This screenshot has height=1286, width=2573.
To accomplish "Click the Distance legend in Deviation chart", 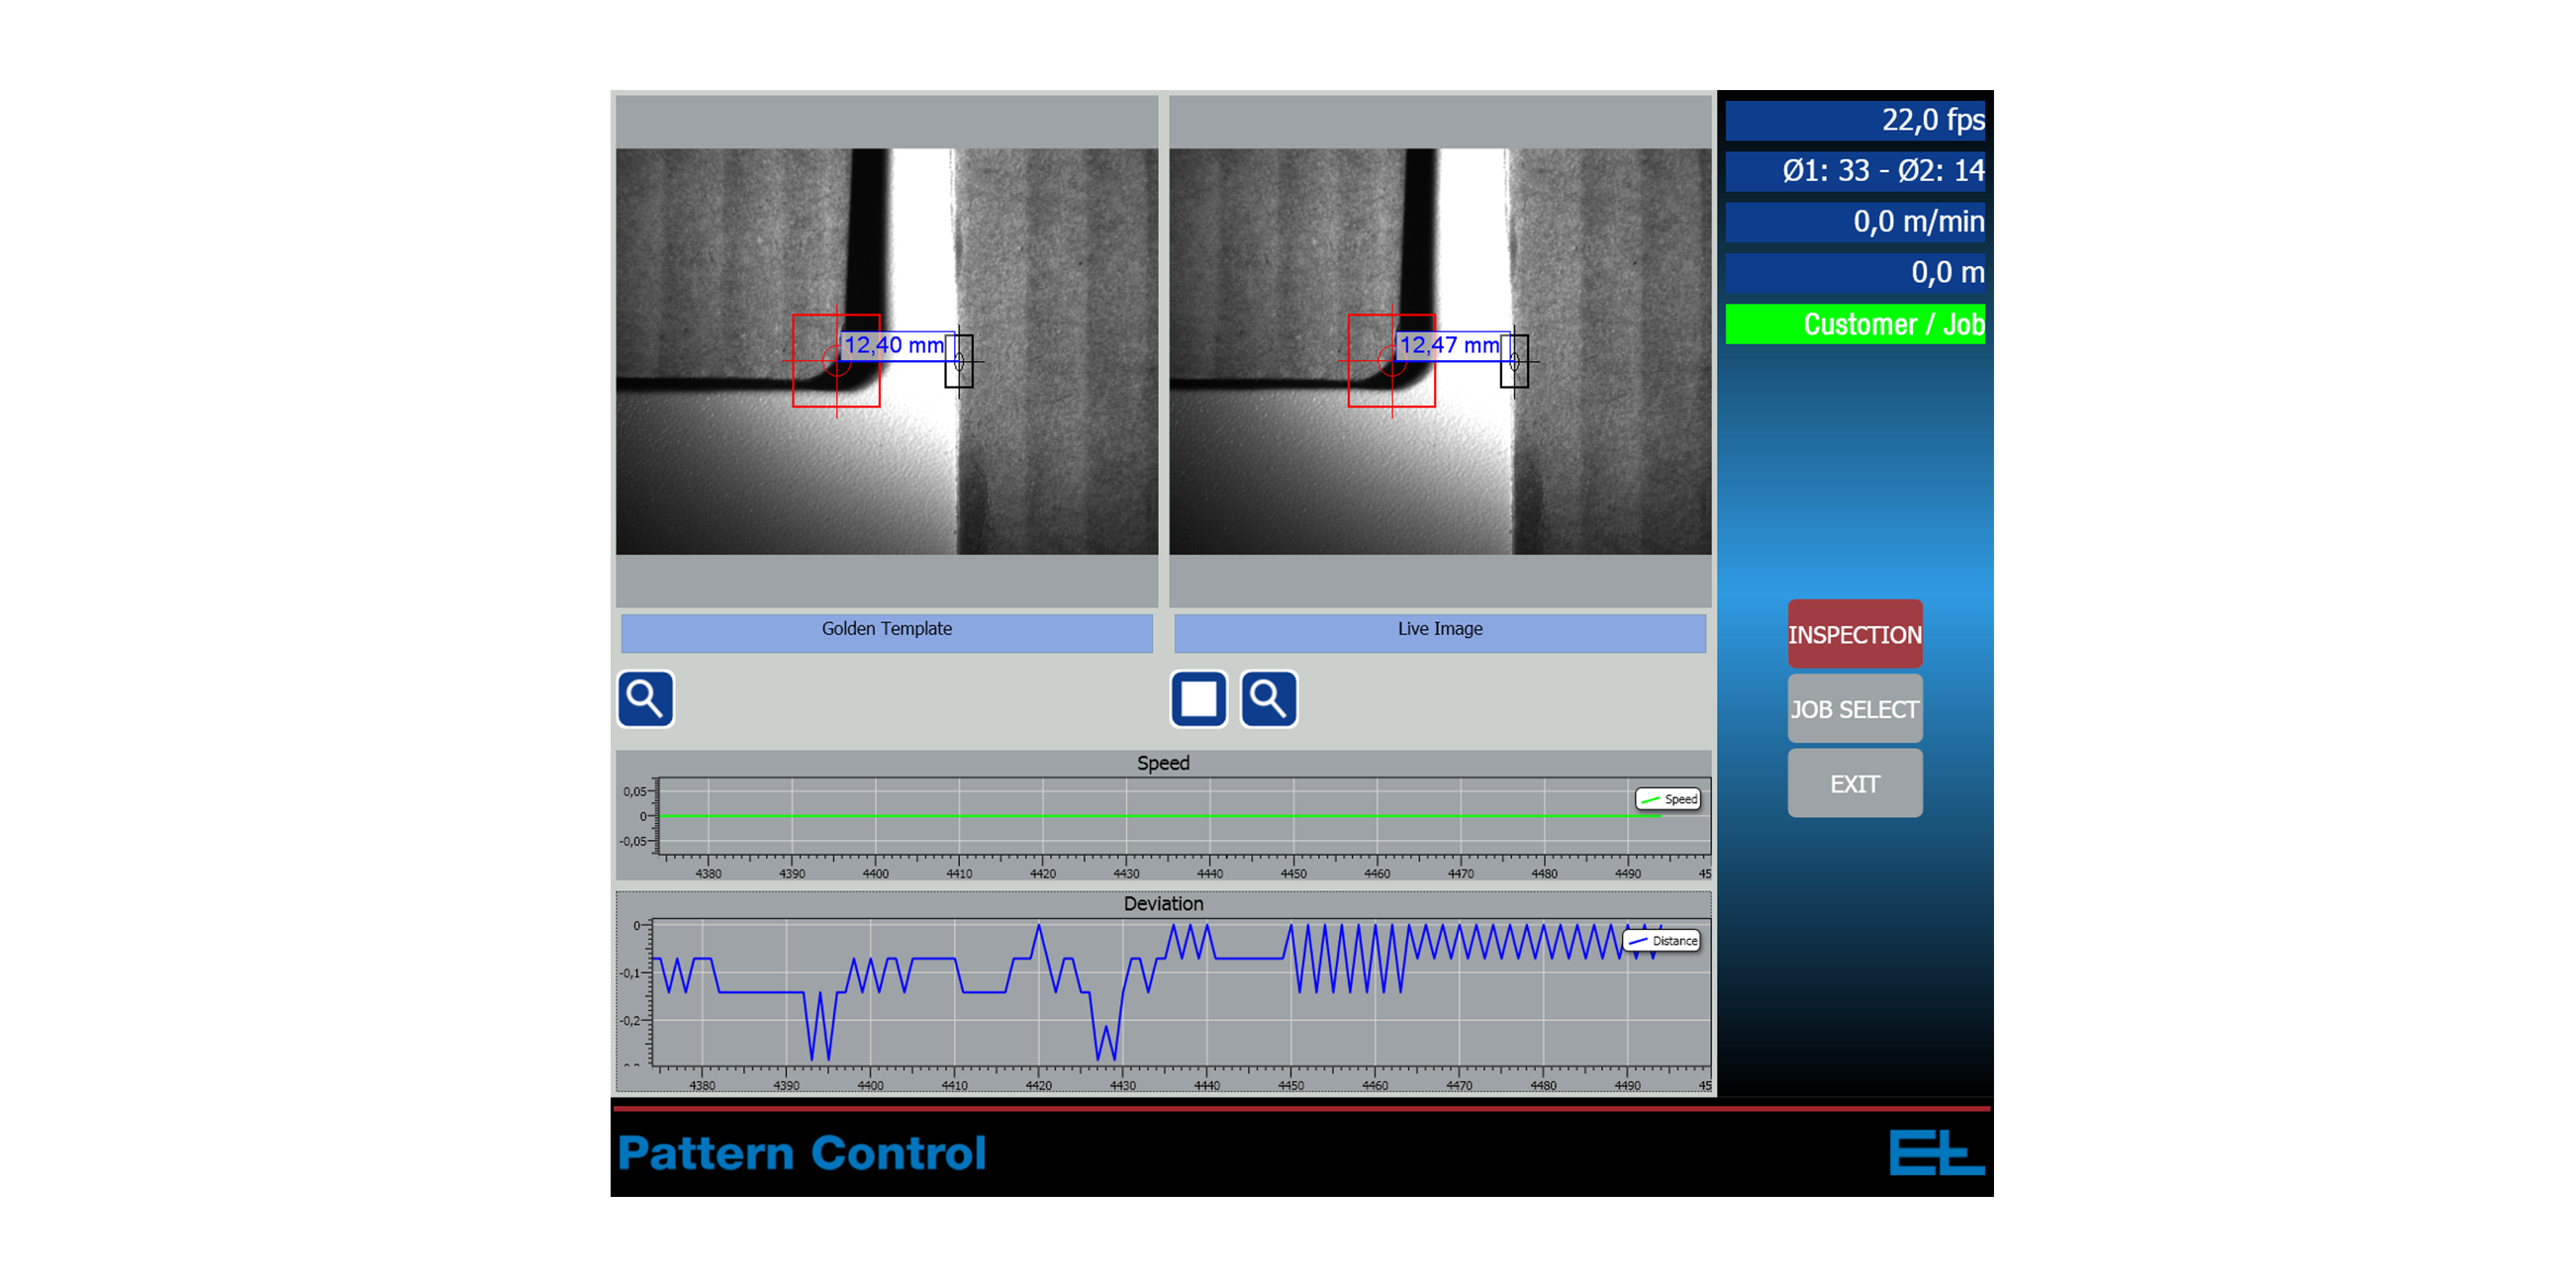I will [1663, 941].
